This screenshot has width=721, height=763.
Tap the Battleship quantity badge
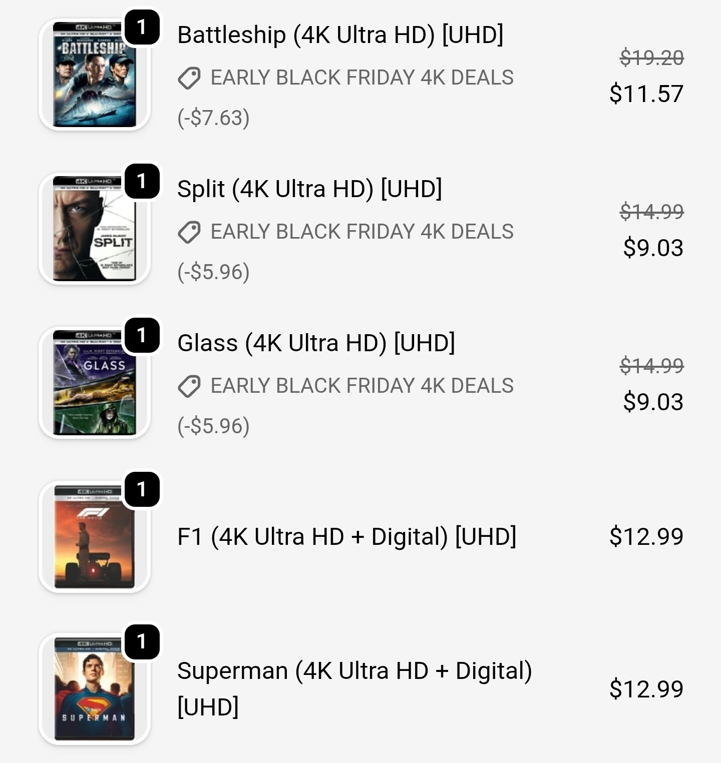click(142, 27)
